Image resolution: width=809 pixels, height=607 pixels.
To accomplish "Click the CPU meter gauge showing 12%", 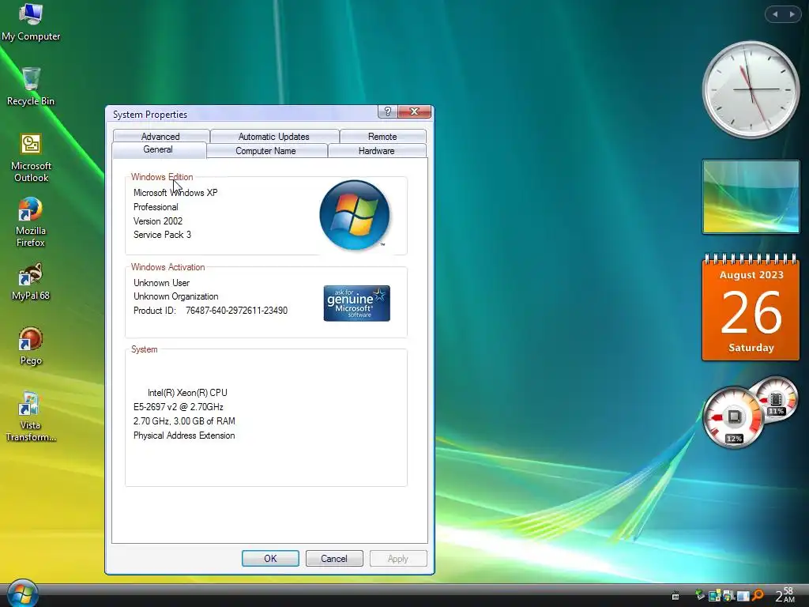I will coord(733,418).
